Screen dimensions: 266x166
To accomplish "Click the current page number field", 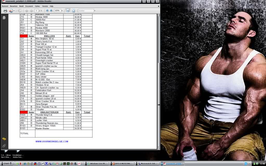I will pyautogui.click(x=37, y=11).
